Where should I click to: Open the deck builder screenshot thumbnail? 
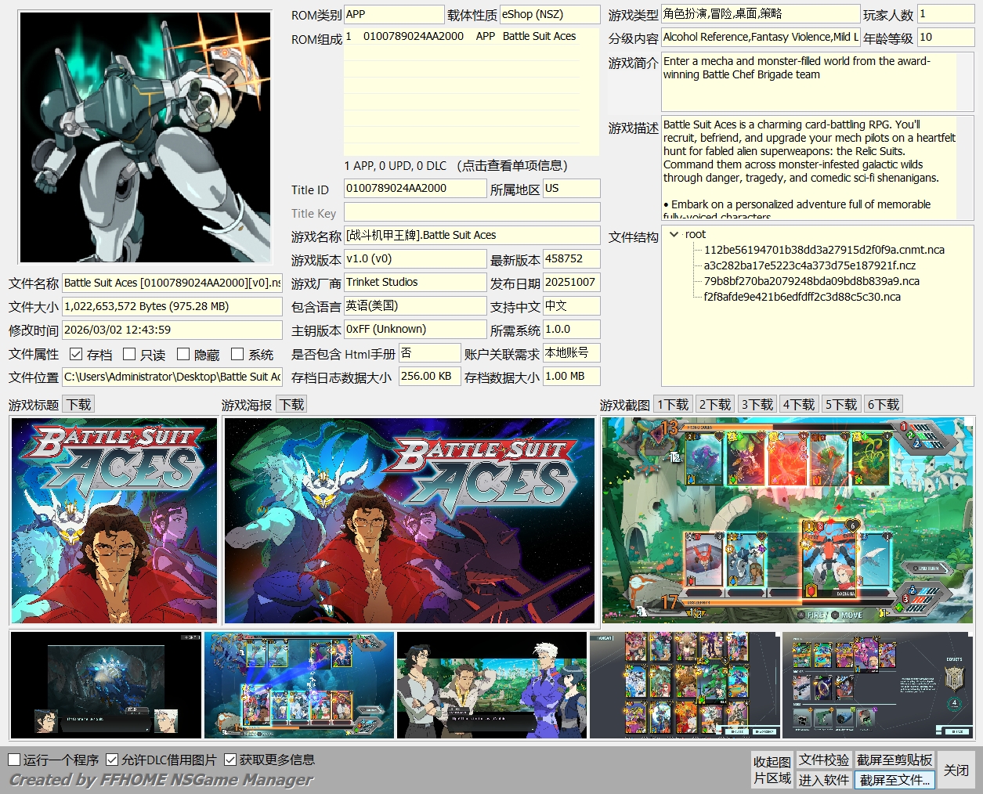(x=877, y=685)
